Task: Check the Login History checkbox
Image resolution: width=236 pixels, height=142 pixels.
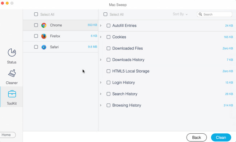Action: point(108,82)
